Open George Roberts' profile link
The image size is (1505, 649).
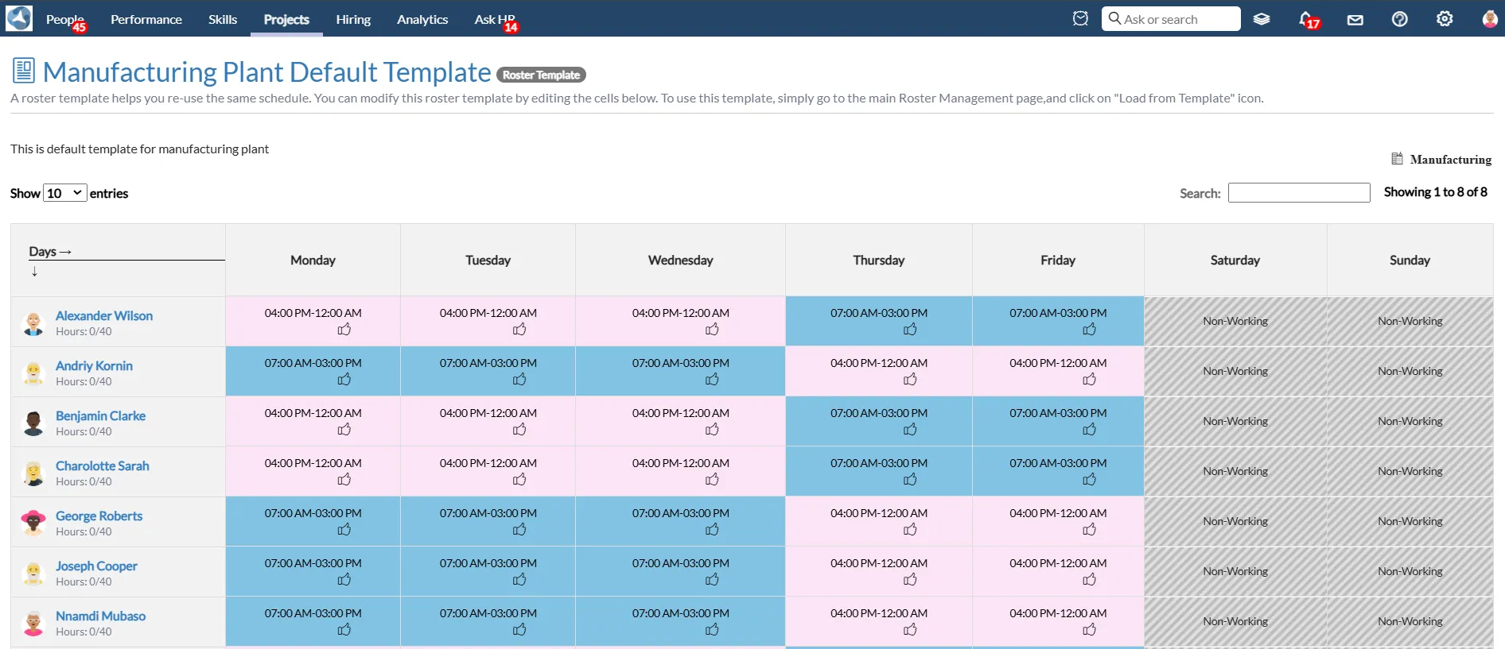click(x=99, y=516)
